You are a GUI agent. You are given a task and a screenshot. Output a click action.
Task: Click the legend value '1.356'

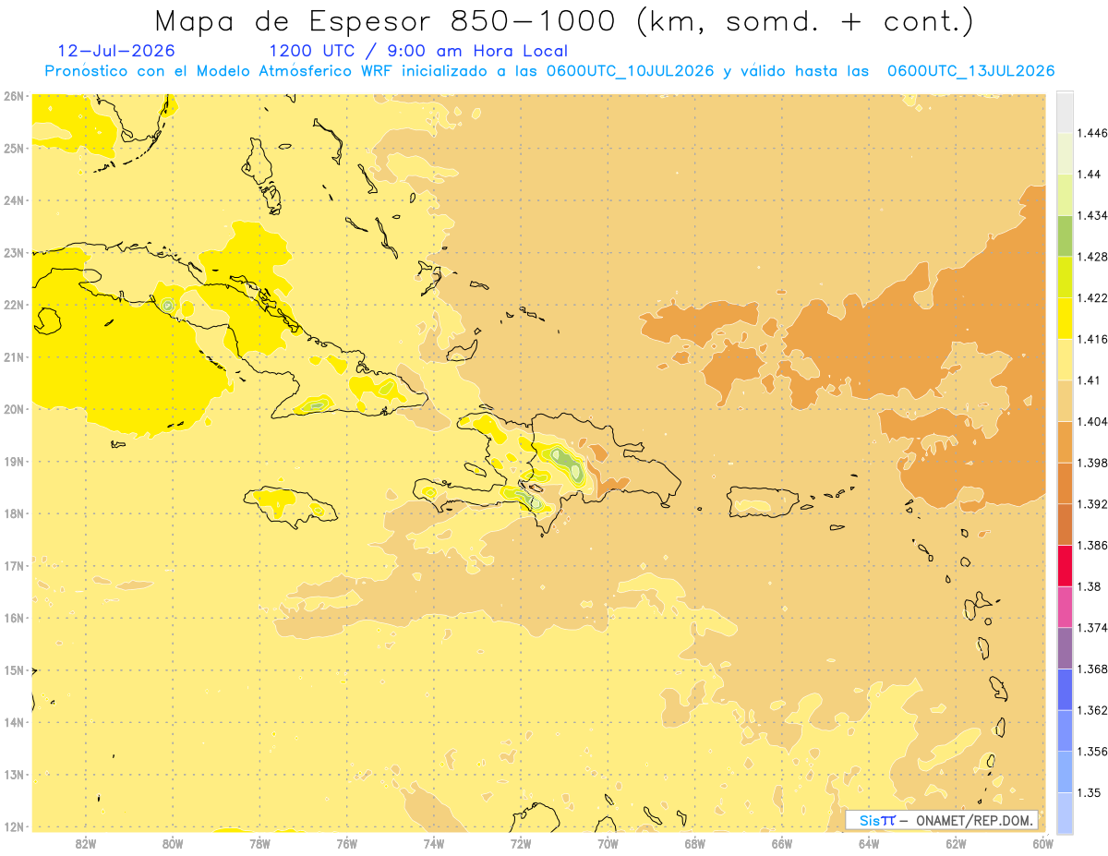tap(1092, 752)
